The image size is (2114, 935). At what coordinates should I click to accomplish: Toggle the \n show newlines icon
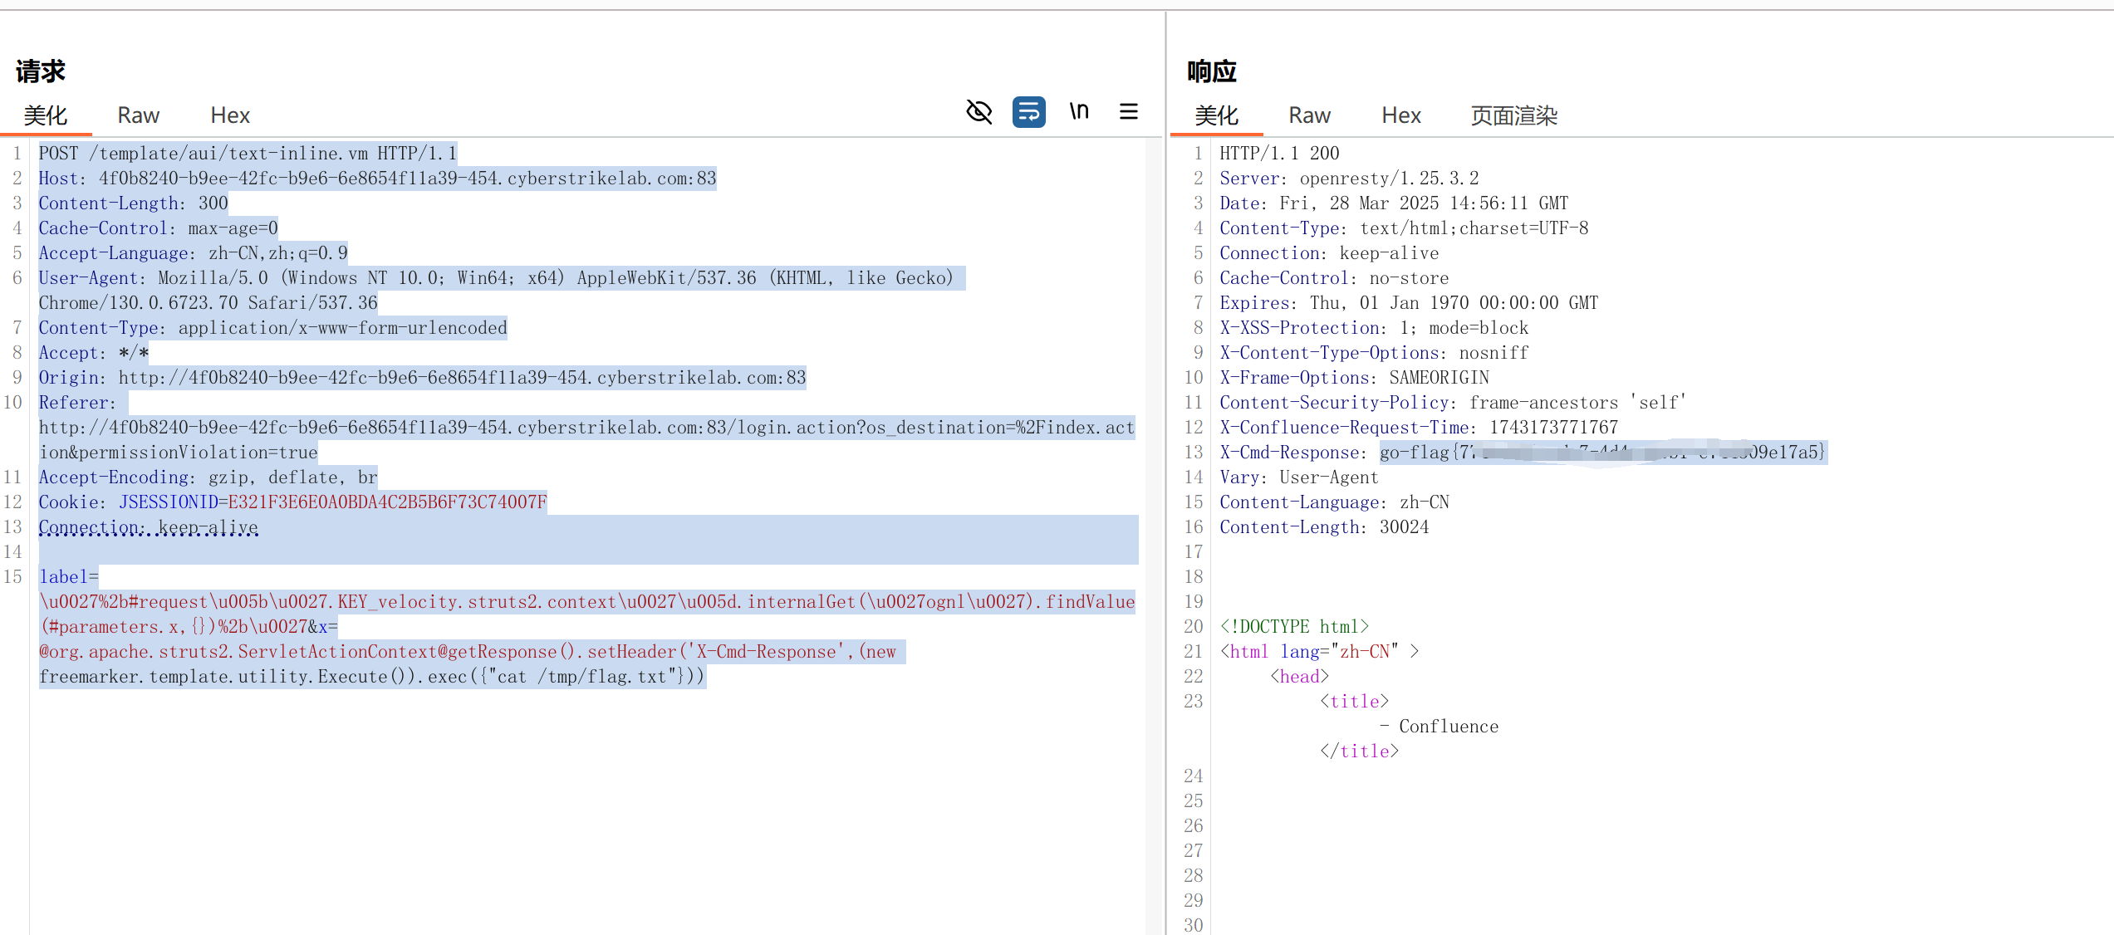(1078, 111)
